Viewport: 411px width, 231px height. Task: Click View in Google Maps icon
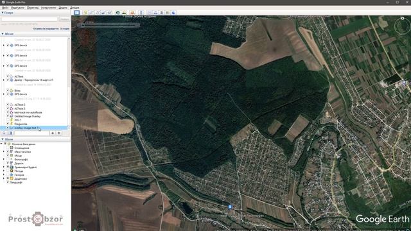168,13
